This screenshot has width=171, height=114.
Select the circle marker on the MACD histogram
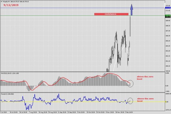pos(130,84)
